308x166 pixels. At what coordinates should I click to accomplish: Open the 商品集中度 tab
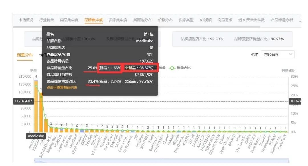(x=69, y=20)
